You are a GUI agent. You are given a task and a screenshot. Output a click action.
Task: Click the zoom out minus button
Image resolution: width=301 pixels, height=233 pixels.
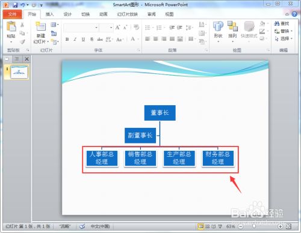click(x=241, y=226)
